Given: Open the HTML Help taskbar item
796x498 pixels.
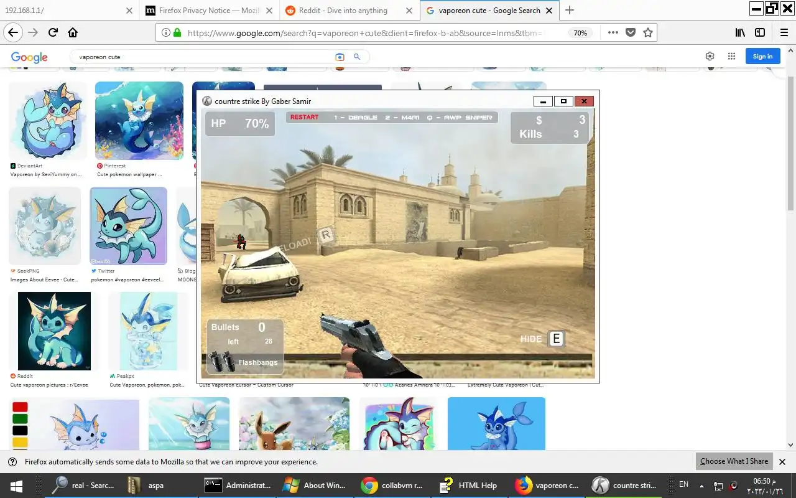Looking at the screenshot, I should tap(470, 486).
